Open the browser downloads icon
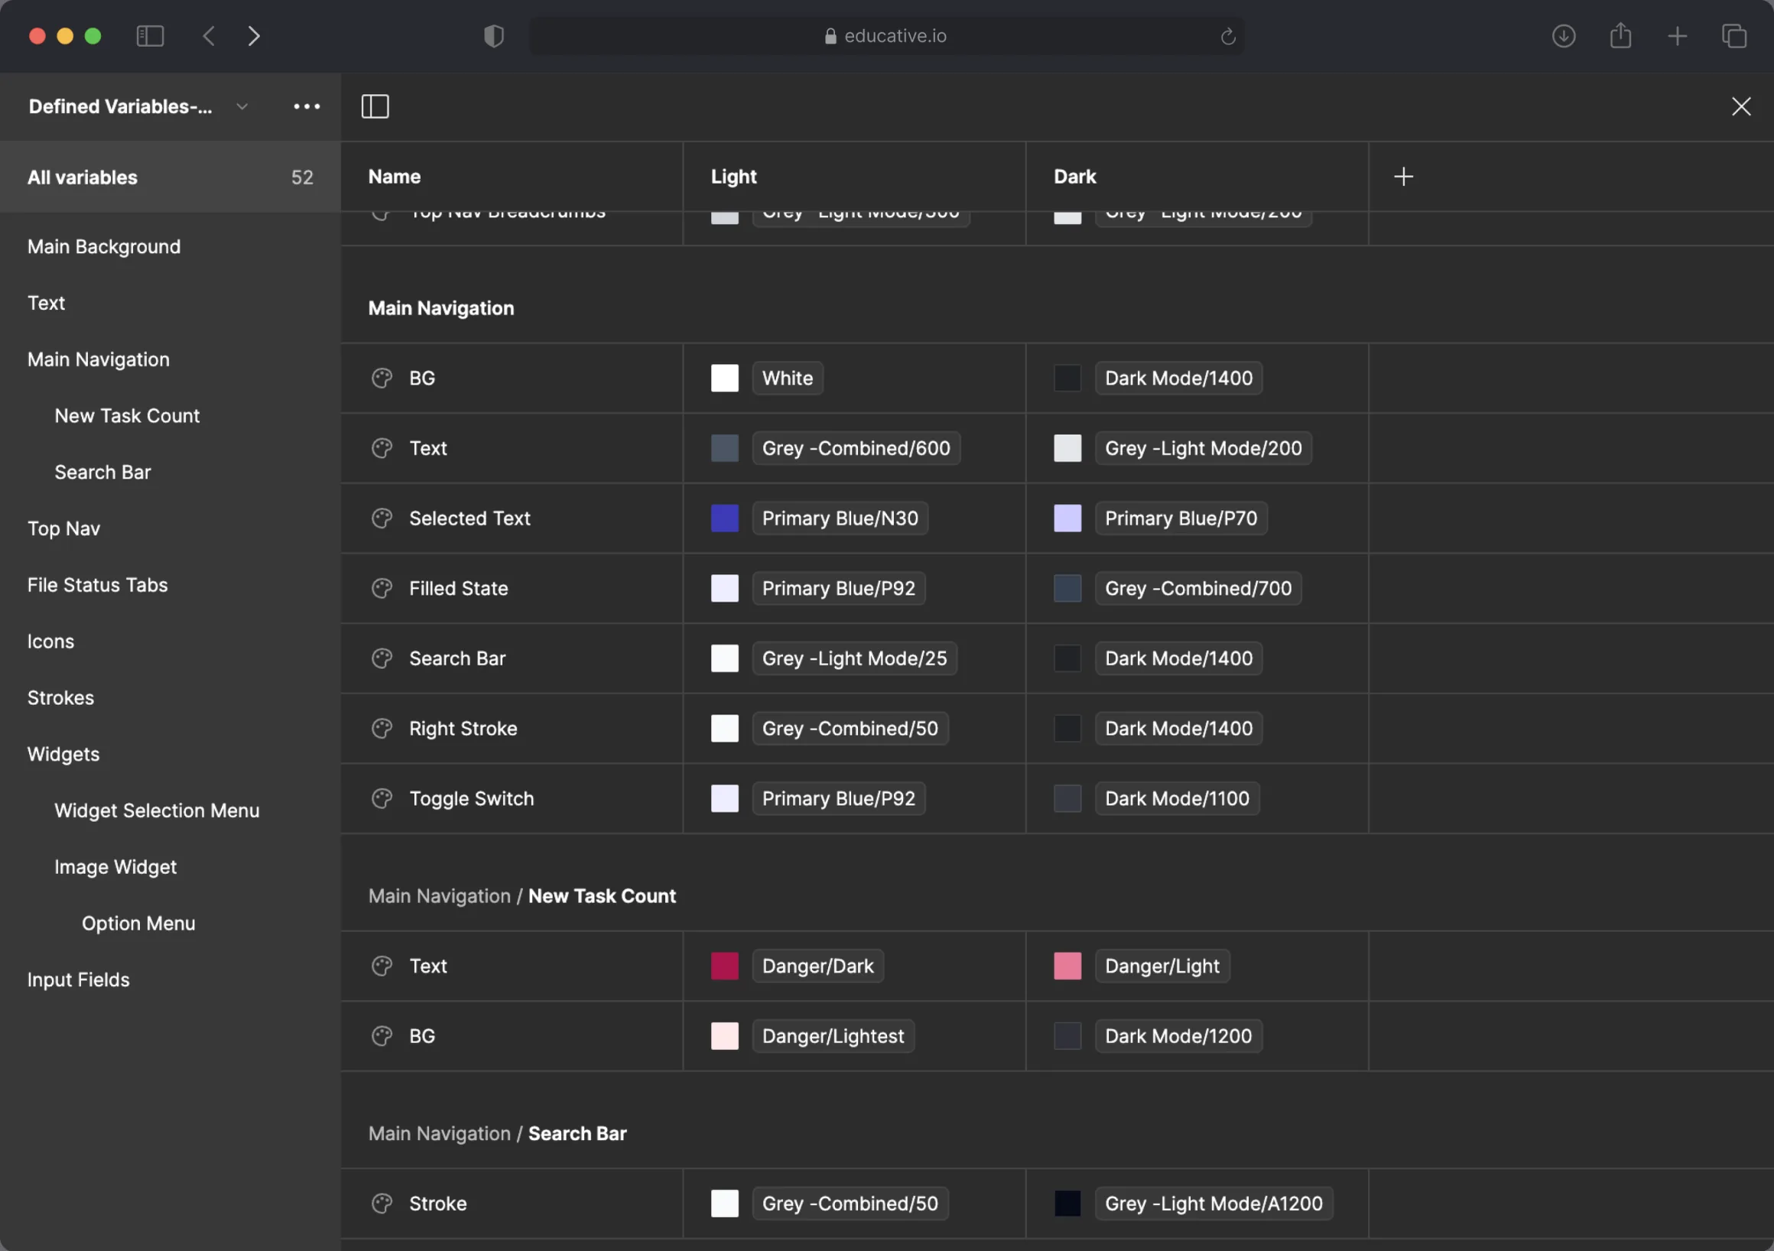 (x=1563, y=36)
